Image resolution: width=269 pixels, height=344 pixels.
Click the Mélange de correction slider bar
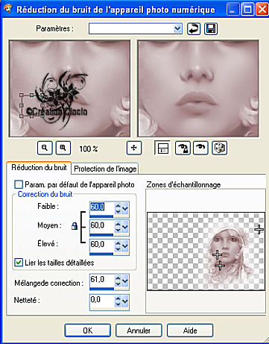tap(109, 289)
